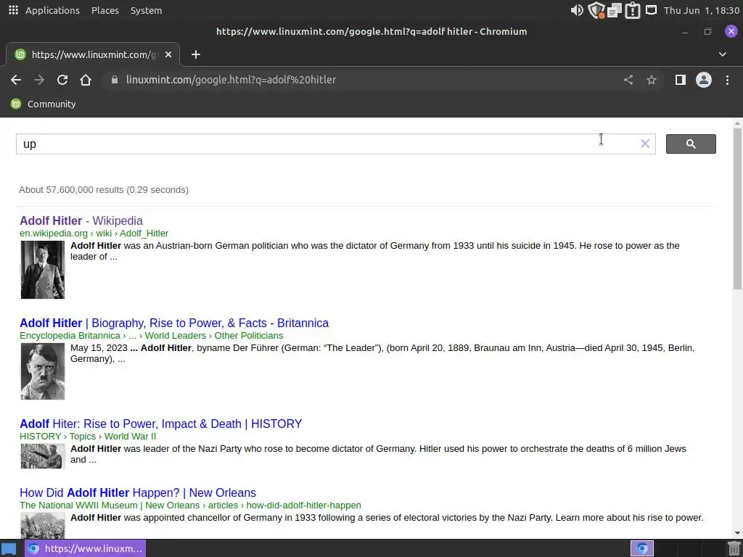Open Adolf Hitler Wikipedia result
Viewport: 743px width, 557px height.
tap(81, 220)
